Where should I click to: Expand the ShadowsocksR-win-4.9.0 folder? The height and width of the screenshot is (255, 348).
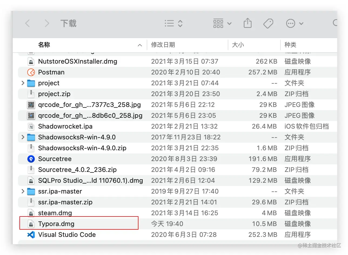click(x=23, y=137)
